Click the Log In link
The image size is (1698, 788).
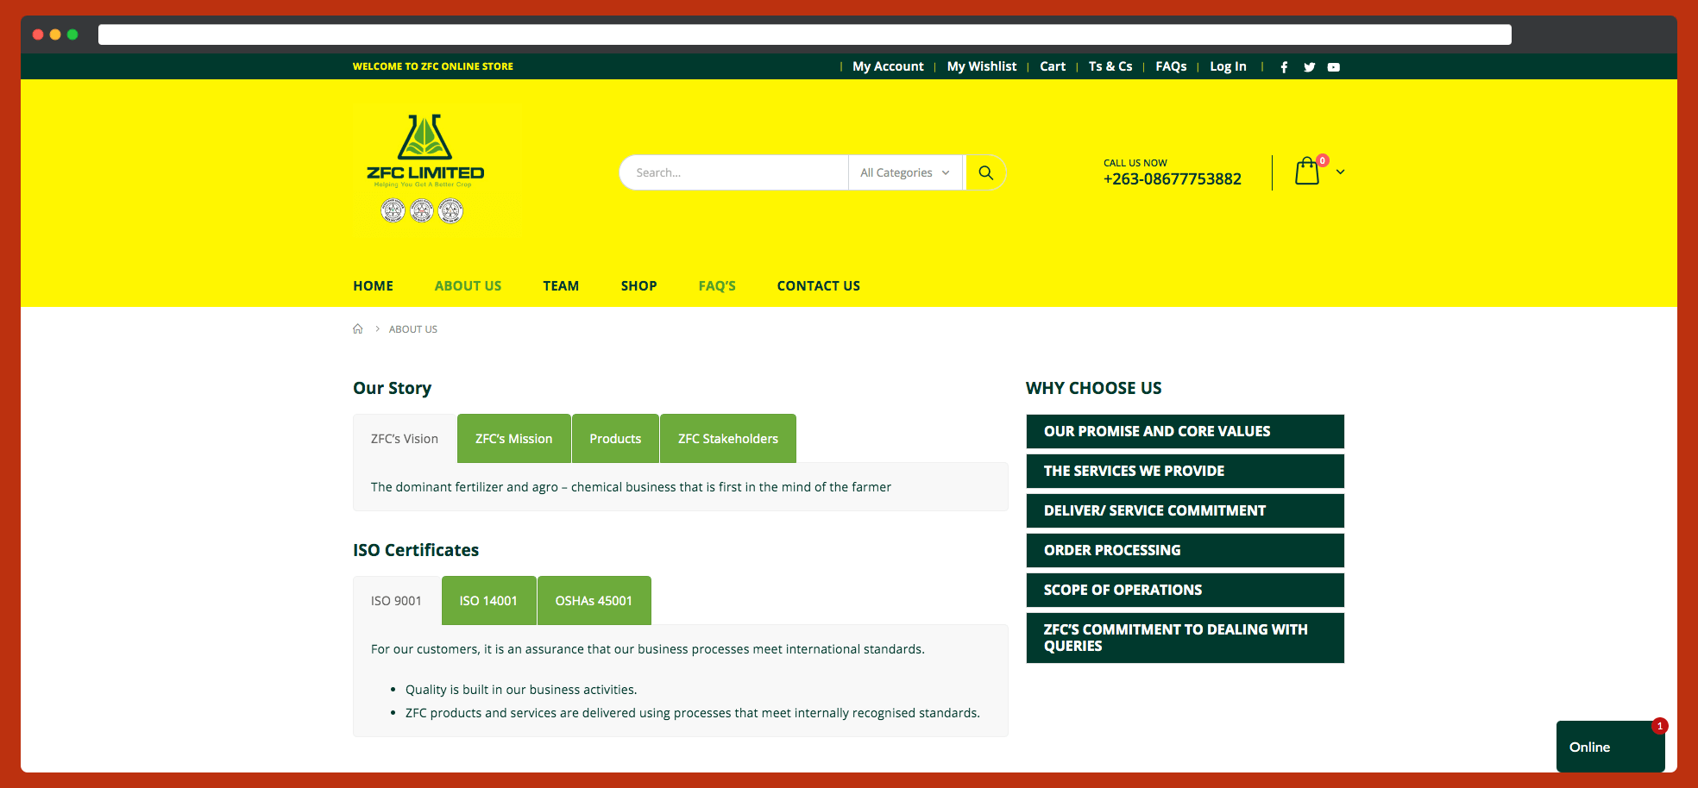[1228, 66]
